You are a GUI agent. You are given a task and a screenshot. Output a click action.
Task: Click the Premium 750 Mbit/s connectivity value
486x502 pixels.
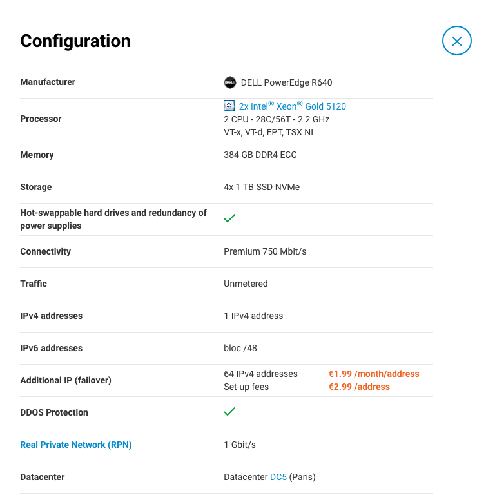[x=265, y=251]
